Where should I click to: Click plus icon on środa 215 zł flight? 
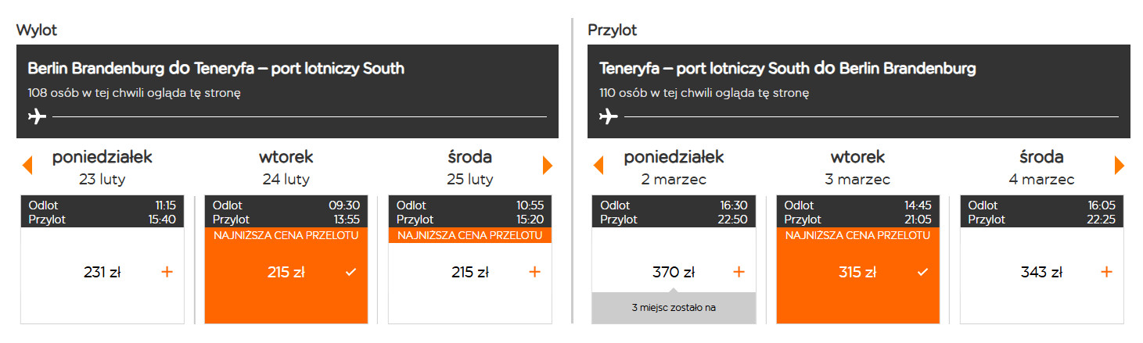coord(534,272)
